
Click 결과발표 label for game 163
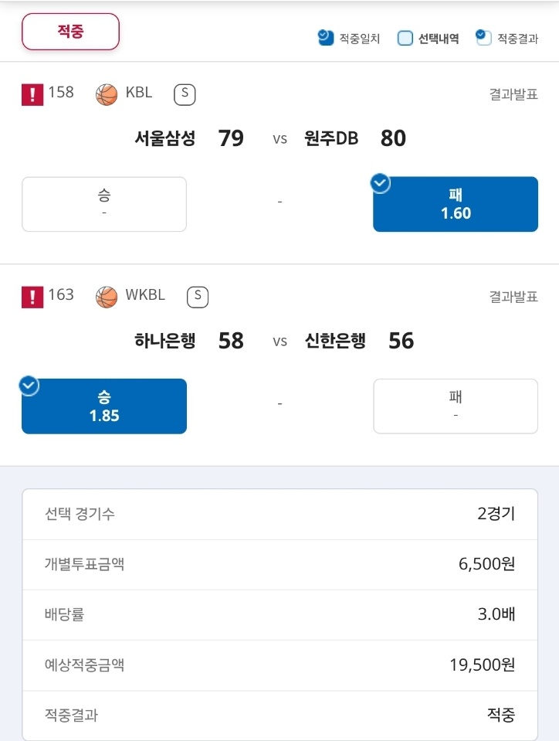pyautogui.click(x=513, y=297)
